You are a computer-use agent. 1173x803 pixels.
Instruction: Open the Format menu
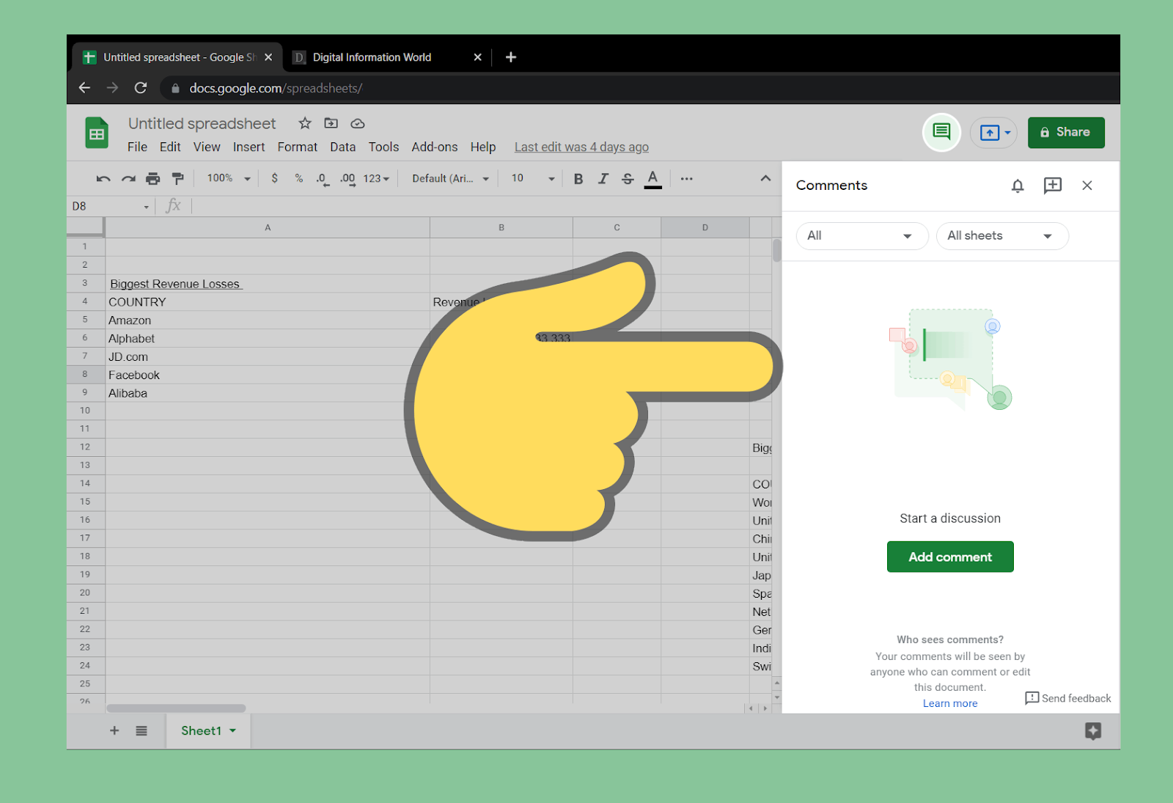[297, 147]
